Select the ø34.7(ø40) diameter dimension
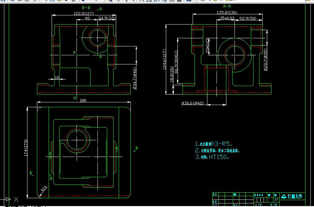Screen dimensions: 314x207 134,78
